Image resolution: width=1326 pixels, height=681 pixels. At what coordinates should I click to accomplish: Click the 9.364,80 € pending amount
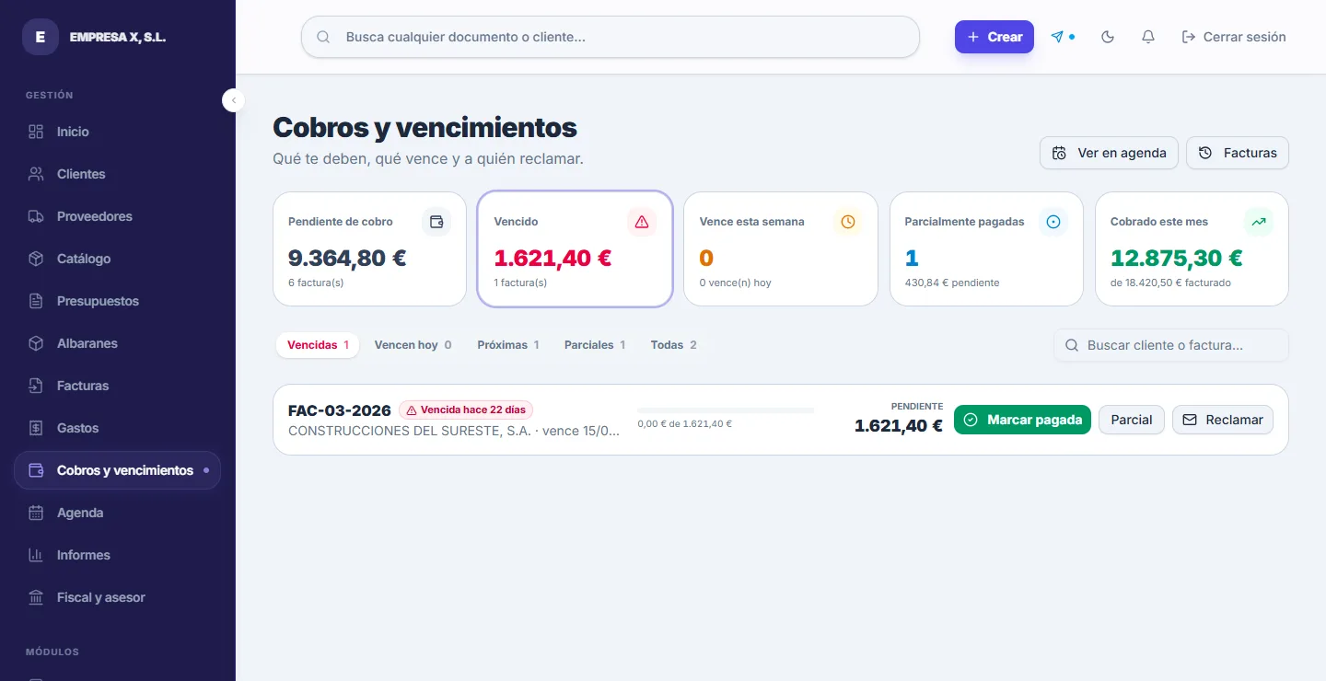pyautogui.click(x=347, y=258)
